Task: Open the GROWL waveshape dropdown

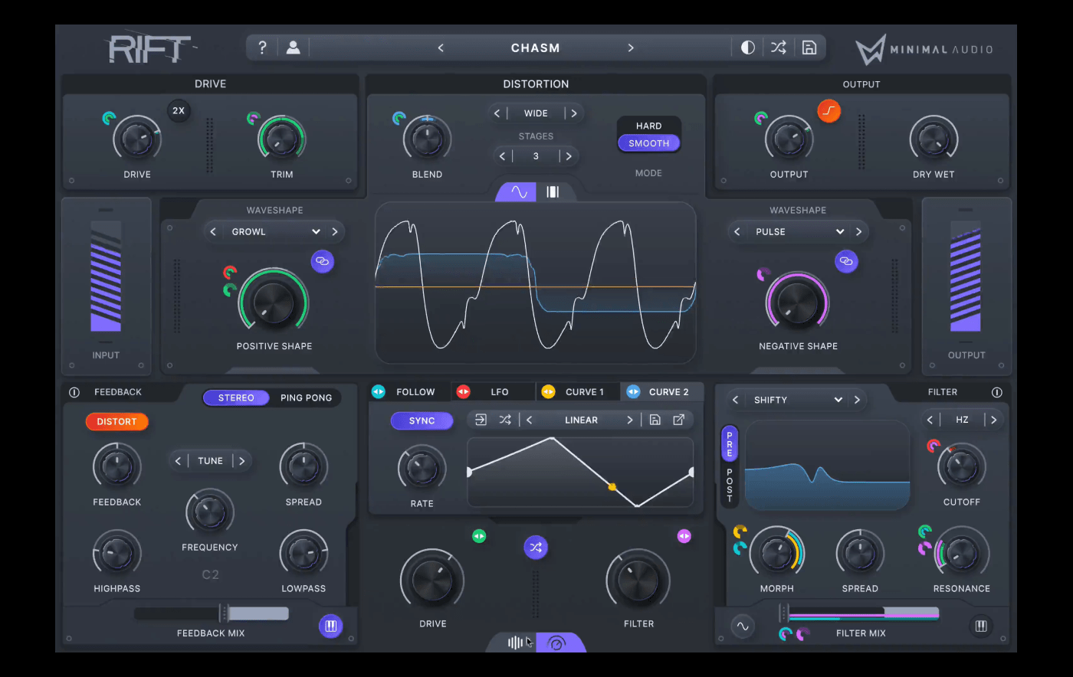Action: point(277,231)
